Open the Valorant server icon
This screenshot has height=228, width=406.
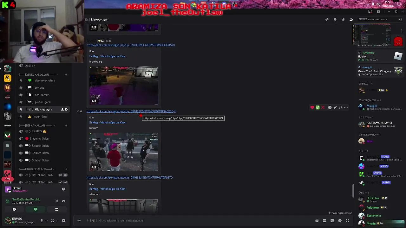(8, 135)
